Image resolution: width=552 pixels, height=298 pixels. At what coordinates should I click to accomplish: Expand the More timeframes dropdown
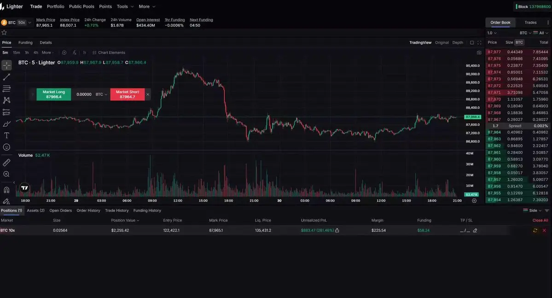48,53
